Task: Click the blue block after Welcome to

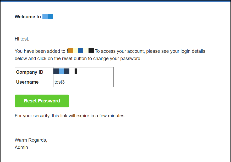Action: (48, 16)
